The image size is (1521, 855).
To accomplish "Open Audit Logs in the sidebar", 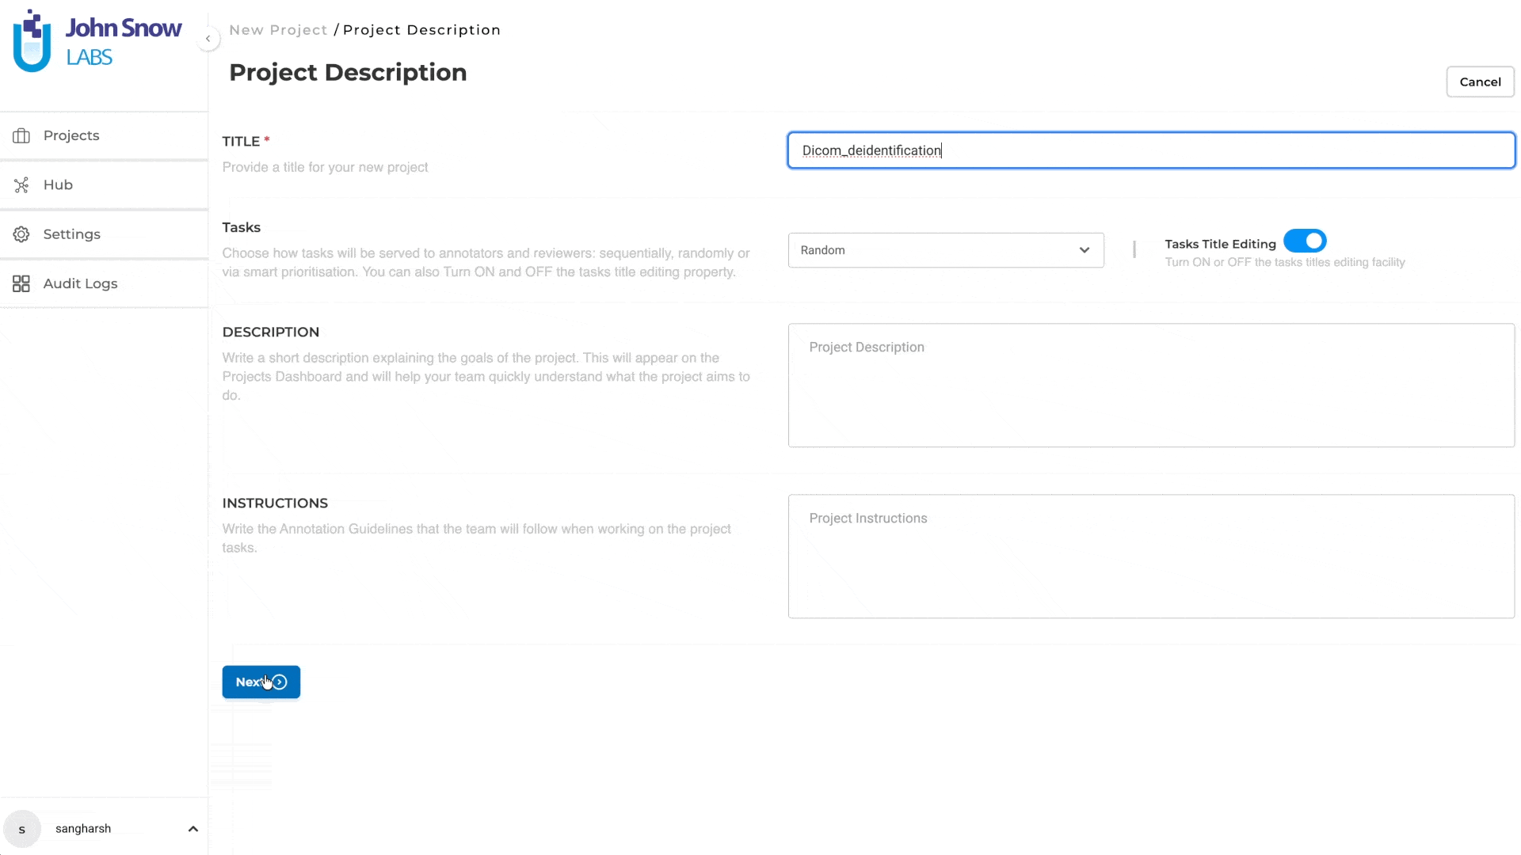I will 104,283.
